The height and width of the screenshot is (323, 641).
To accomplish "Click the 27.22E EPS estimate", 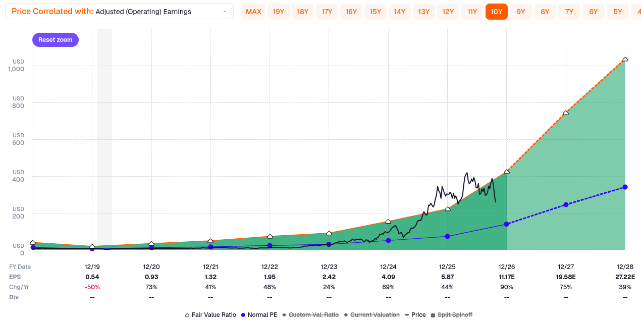I will pos(625,277).
